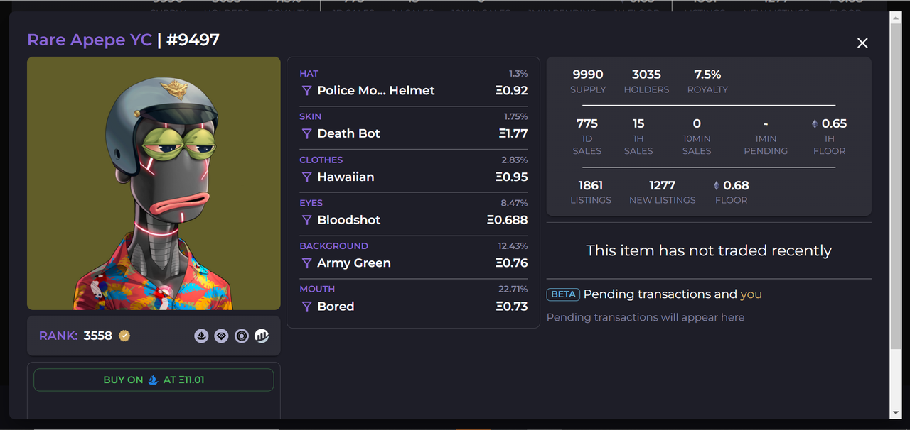Viewport: 910px width, 430px height.
Task: Filter by Police Mo... Helmet hat trait
Action: point(307,91)
